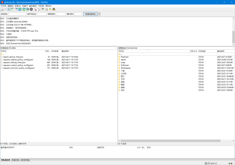The width and height of the screenshot is (235, 165).
Task: Click the binoculars file search icon
Action: [54, 9]
